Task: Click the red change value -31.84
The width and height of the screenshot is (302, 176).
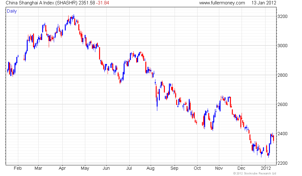Action: click(x=103, y=3)
